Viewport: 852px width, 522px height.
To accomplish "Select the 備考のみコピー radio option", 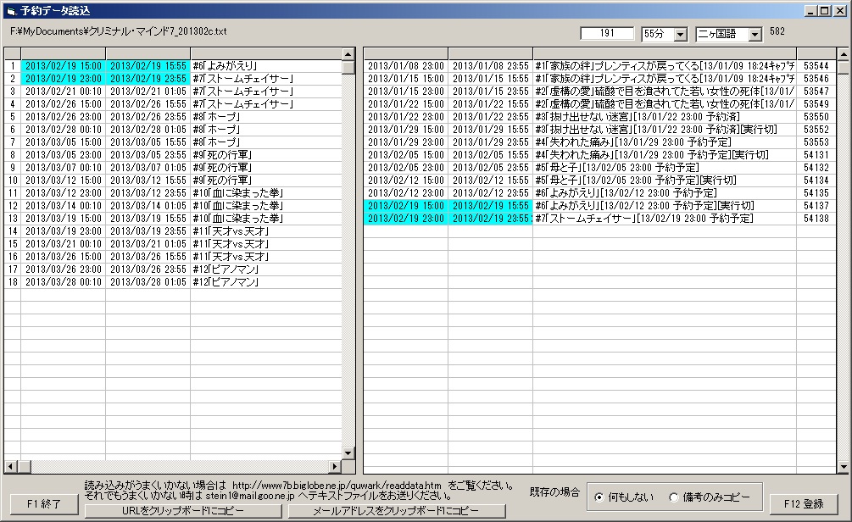I will click(x=674, y=497).
